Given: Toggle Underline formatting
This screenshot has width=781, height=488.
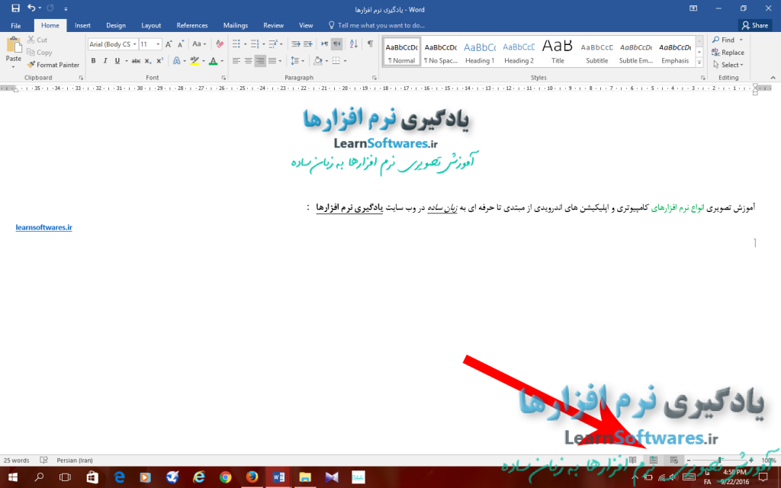Looking at the screenshot, I should (x=117, y=61).
